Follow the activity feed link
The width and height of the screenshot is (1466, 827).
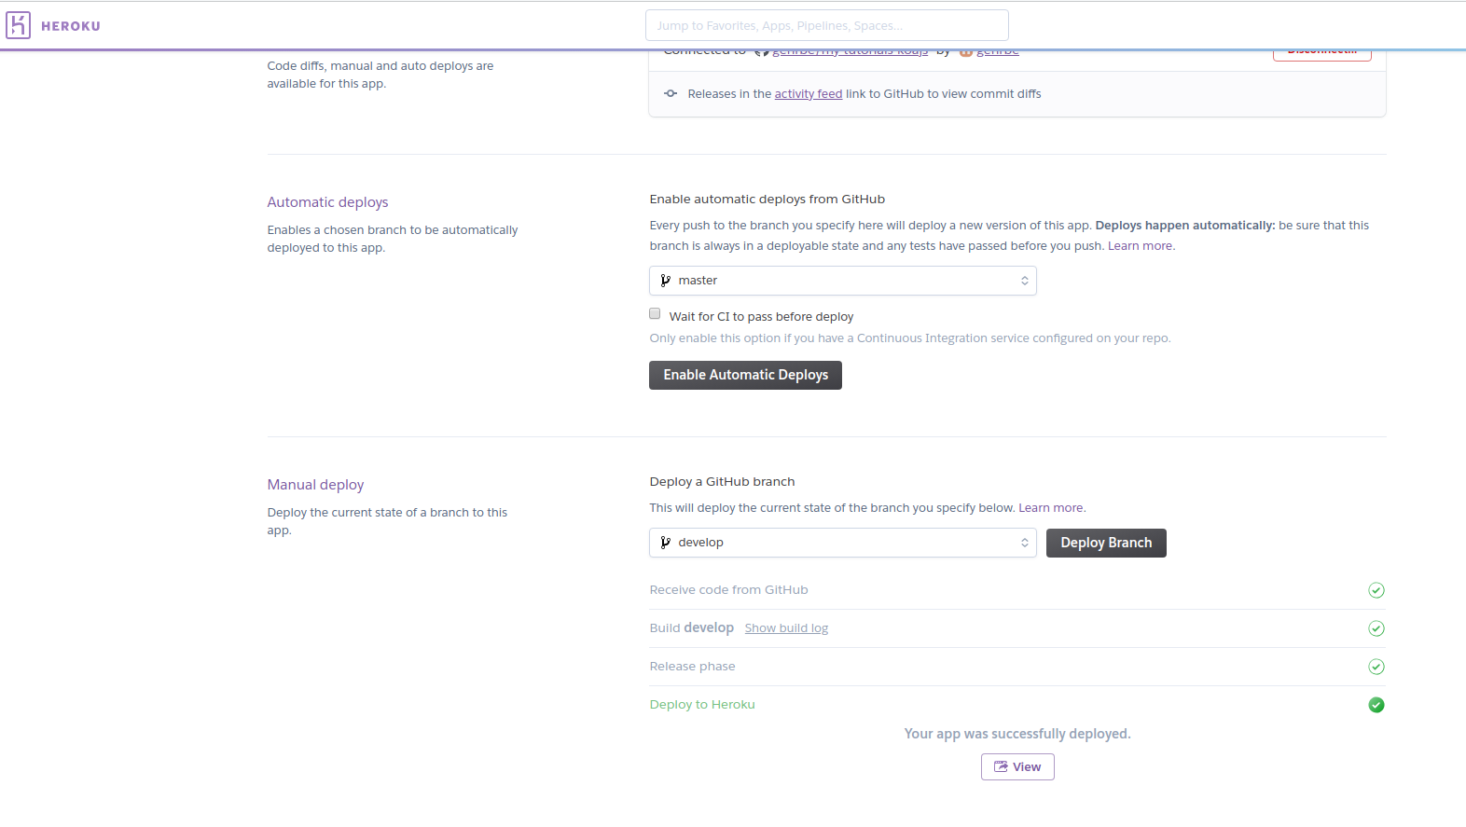pos(808,94)
